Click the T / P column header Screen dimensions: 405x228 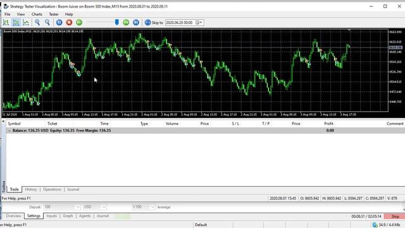(266, 123)
